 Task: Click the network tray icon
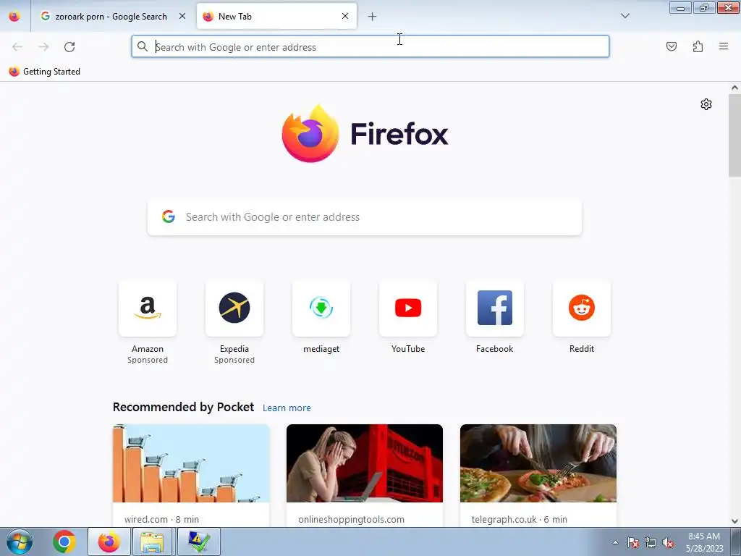point(651,543)
